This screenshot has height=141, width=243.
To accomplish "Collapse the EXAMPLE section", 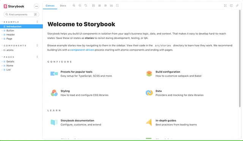I will pyautogui.click(x=11, y=22).
